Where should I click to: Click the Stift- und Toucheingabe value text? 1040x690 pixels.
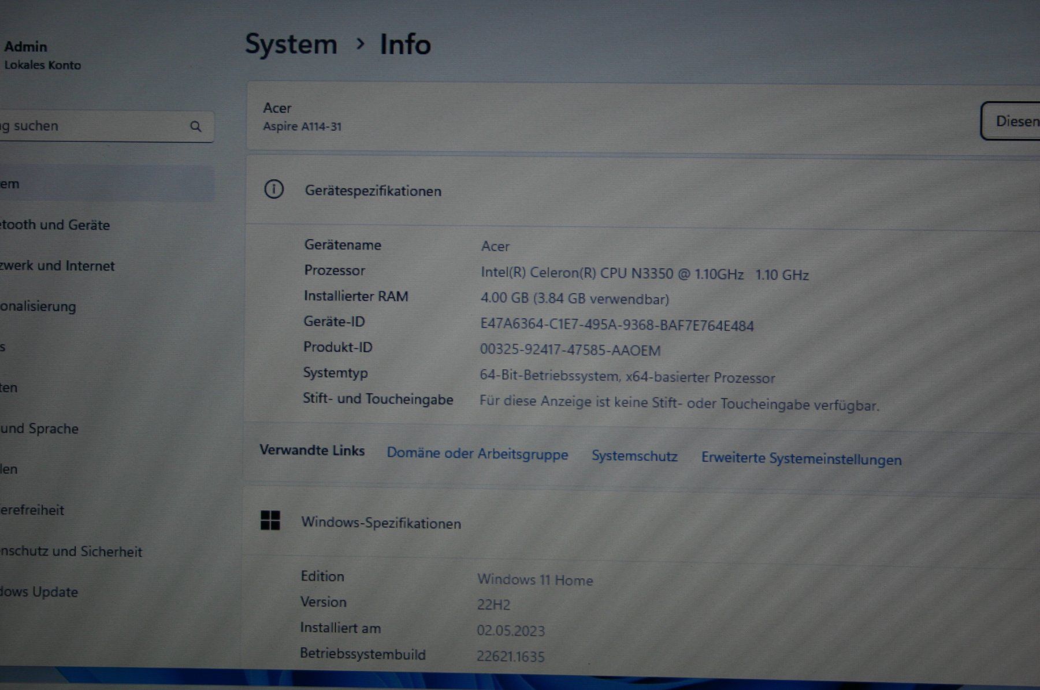[679, 404]
